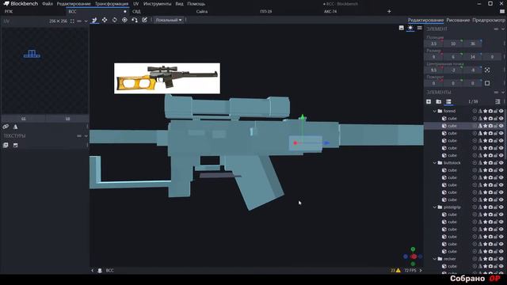Click the Add Group folder icon
This screenshot has width=507, height=285.
(x=438, y=101)
